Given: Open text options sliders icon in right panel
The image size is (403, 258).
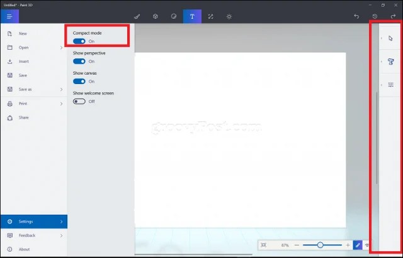Looking at the screenshot, I should [x=390, y=85].
